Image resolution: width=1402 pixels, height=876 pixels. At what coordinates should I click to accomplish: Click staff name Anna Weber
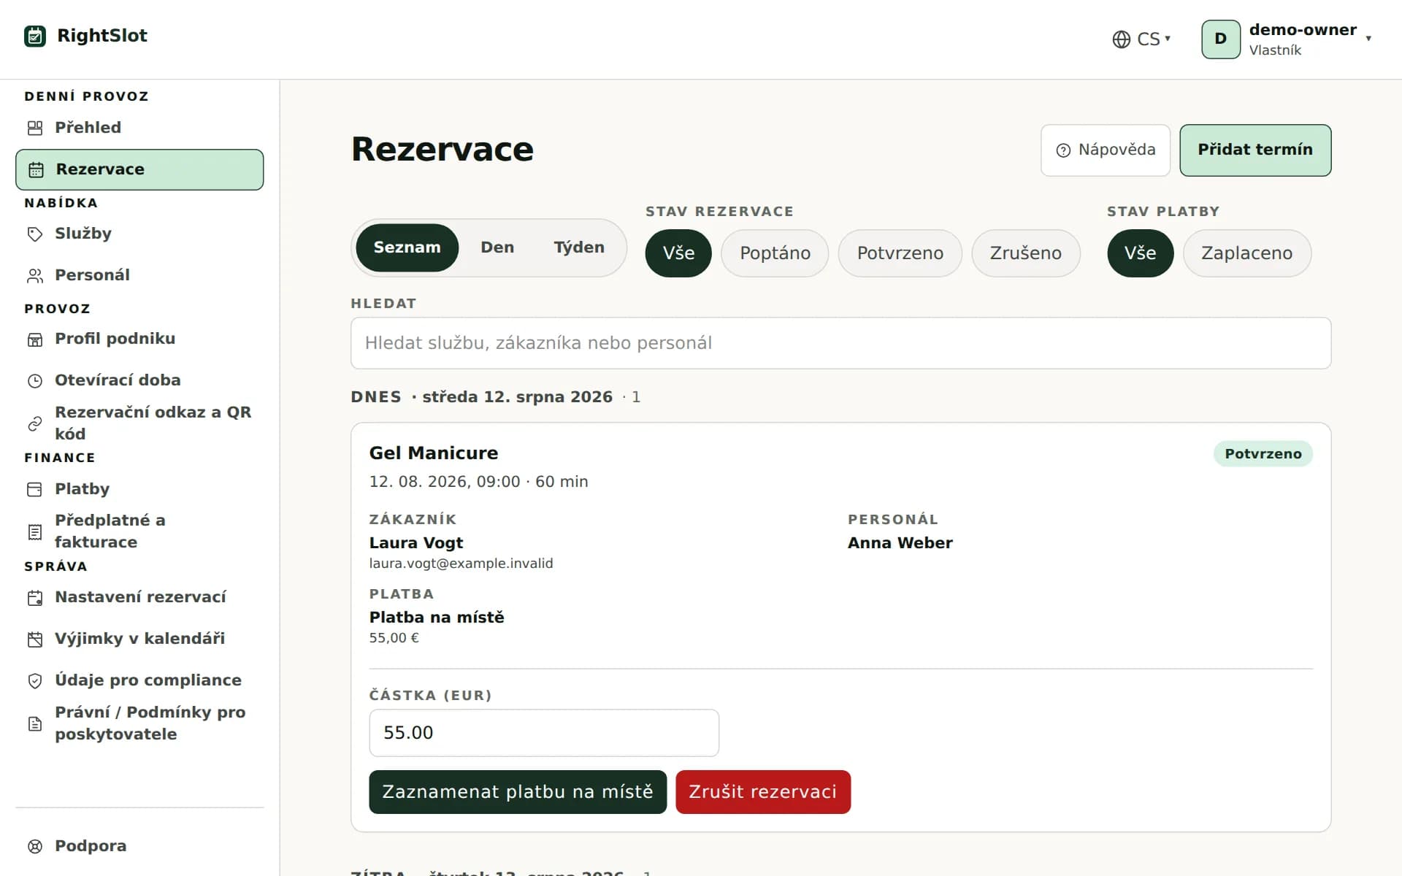point(900,543)
